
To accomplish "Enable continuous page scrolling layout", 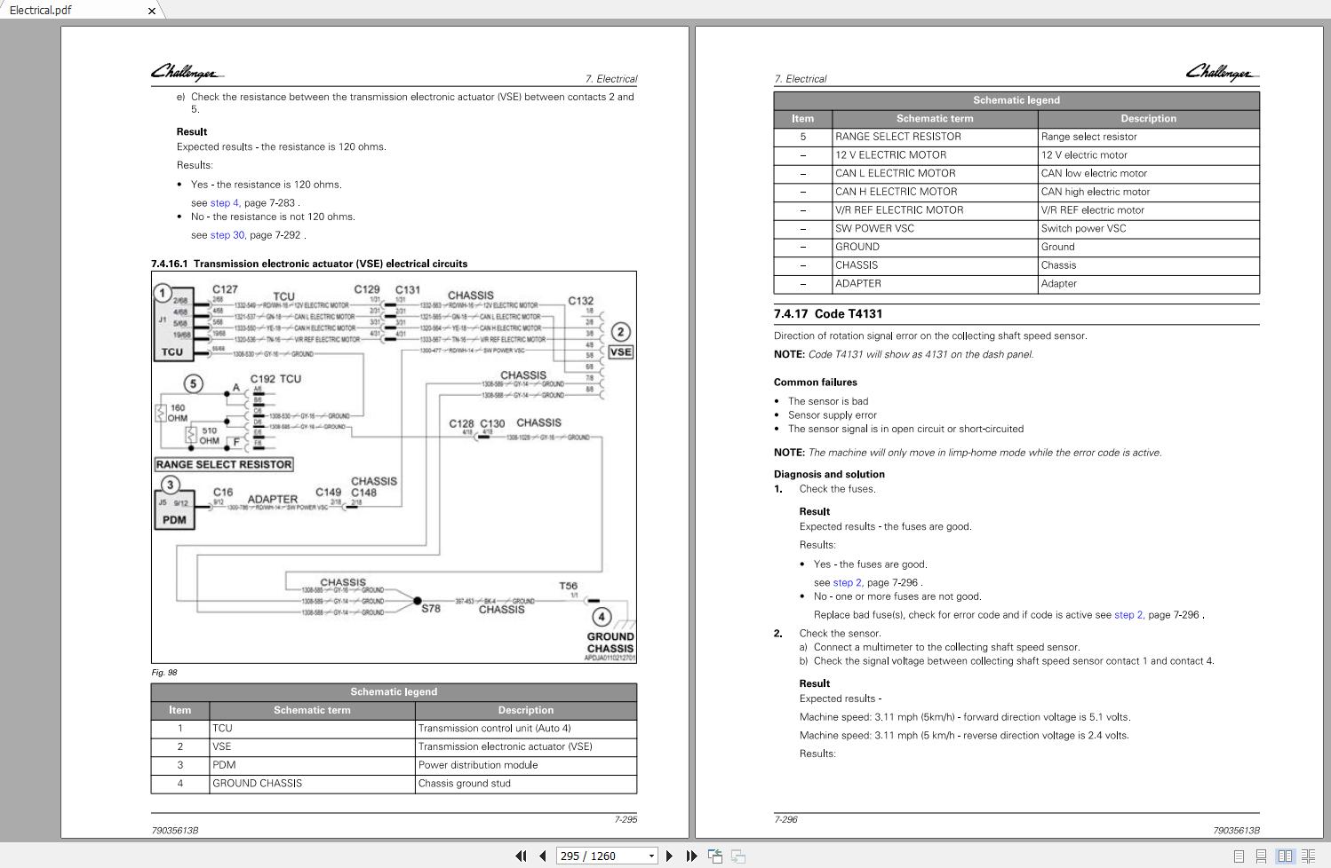I will click(x=1261, y=856).
